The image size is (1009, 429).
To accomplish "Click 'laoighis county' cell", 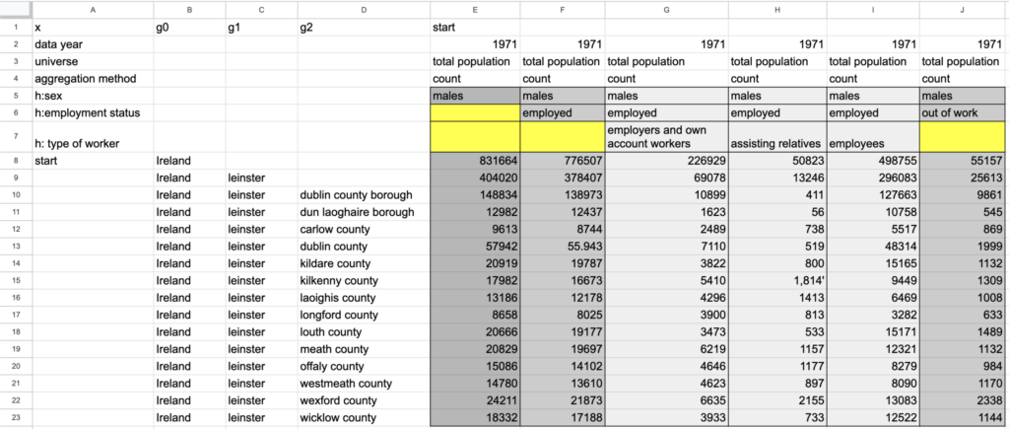I will (x=364, y=298).
